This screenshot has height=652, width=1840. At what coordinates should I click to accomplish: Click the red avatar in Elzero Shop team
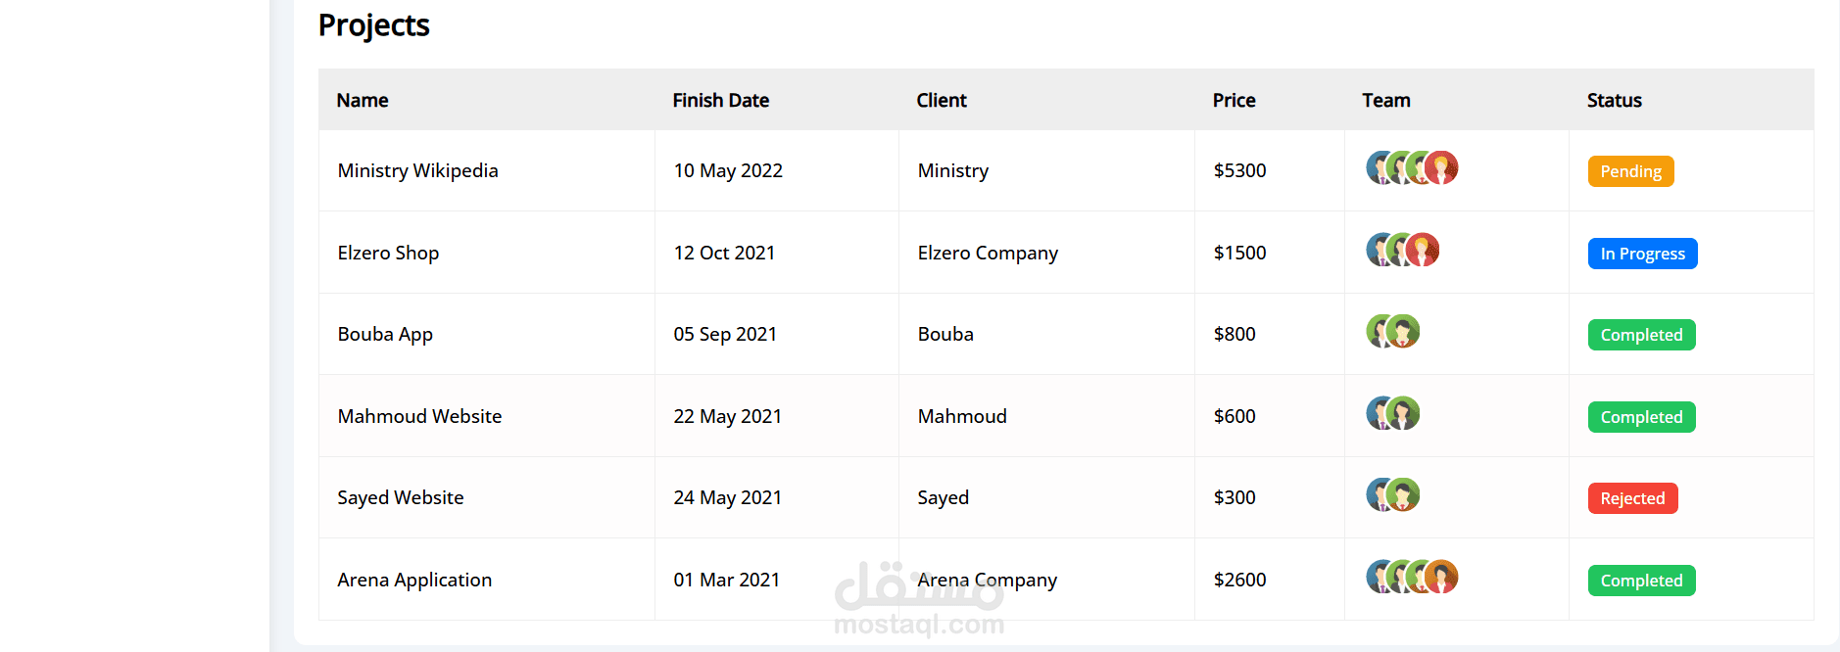click(1424, 251)
